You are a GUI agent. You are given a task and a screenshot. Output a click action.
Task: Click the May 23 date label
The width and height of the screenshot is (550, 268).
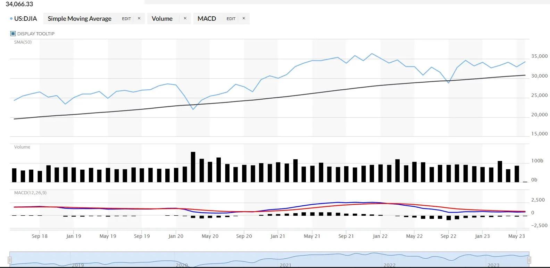coord(517,236)
